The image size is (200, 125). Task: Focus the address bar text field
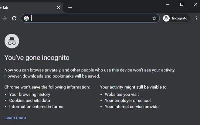(x=91, y=18)
